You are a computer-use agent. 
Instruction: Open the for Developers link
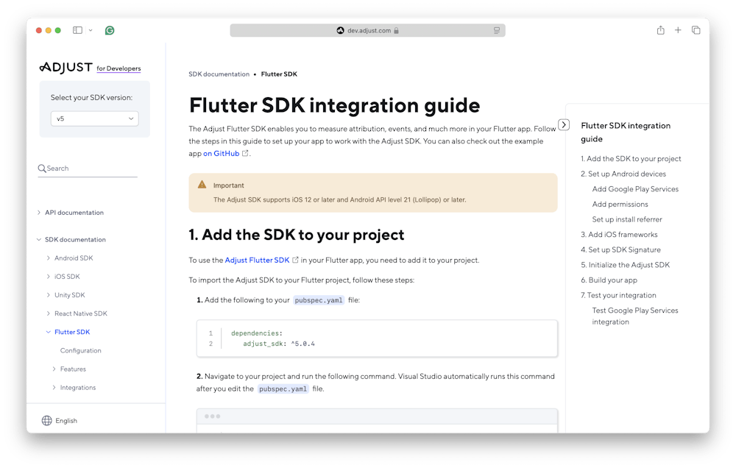point(118,68)
